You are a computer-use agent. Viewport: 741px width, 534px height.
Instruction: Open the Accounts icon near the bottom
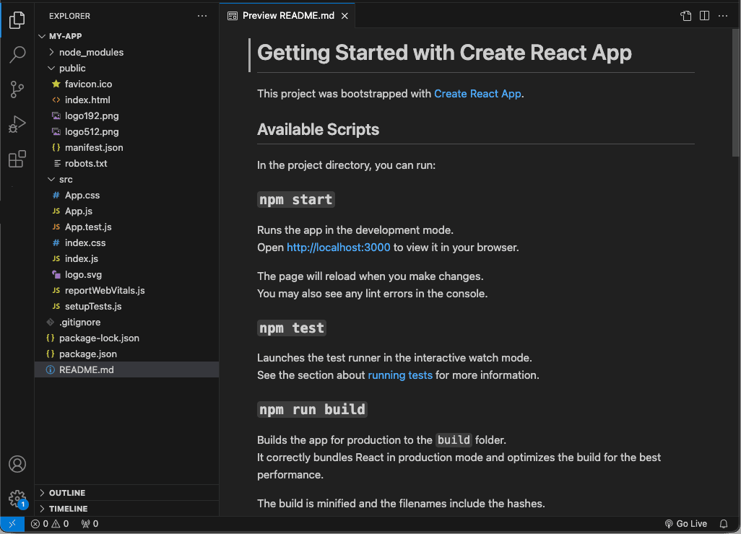(x=17, y=464)
